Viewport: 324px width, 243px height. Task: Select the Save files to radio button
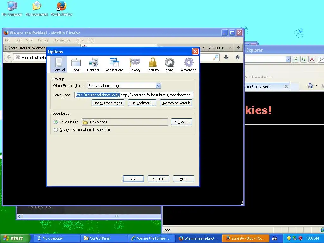(56, 122)
